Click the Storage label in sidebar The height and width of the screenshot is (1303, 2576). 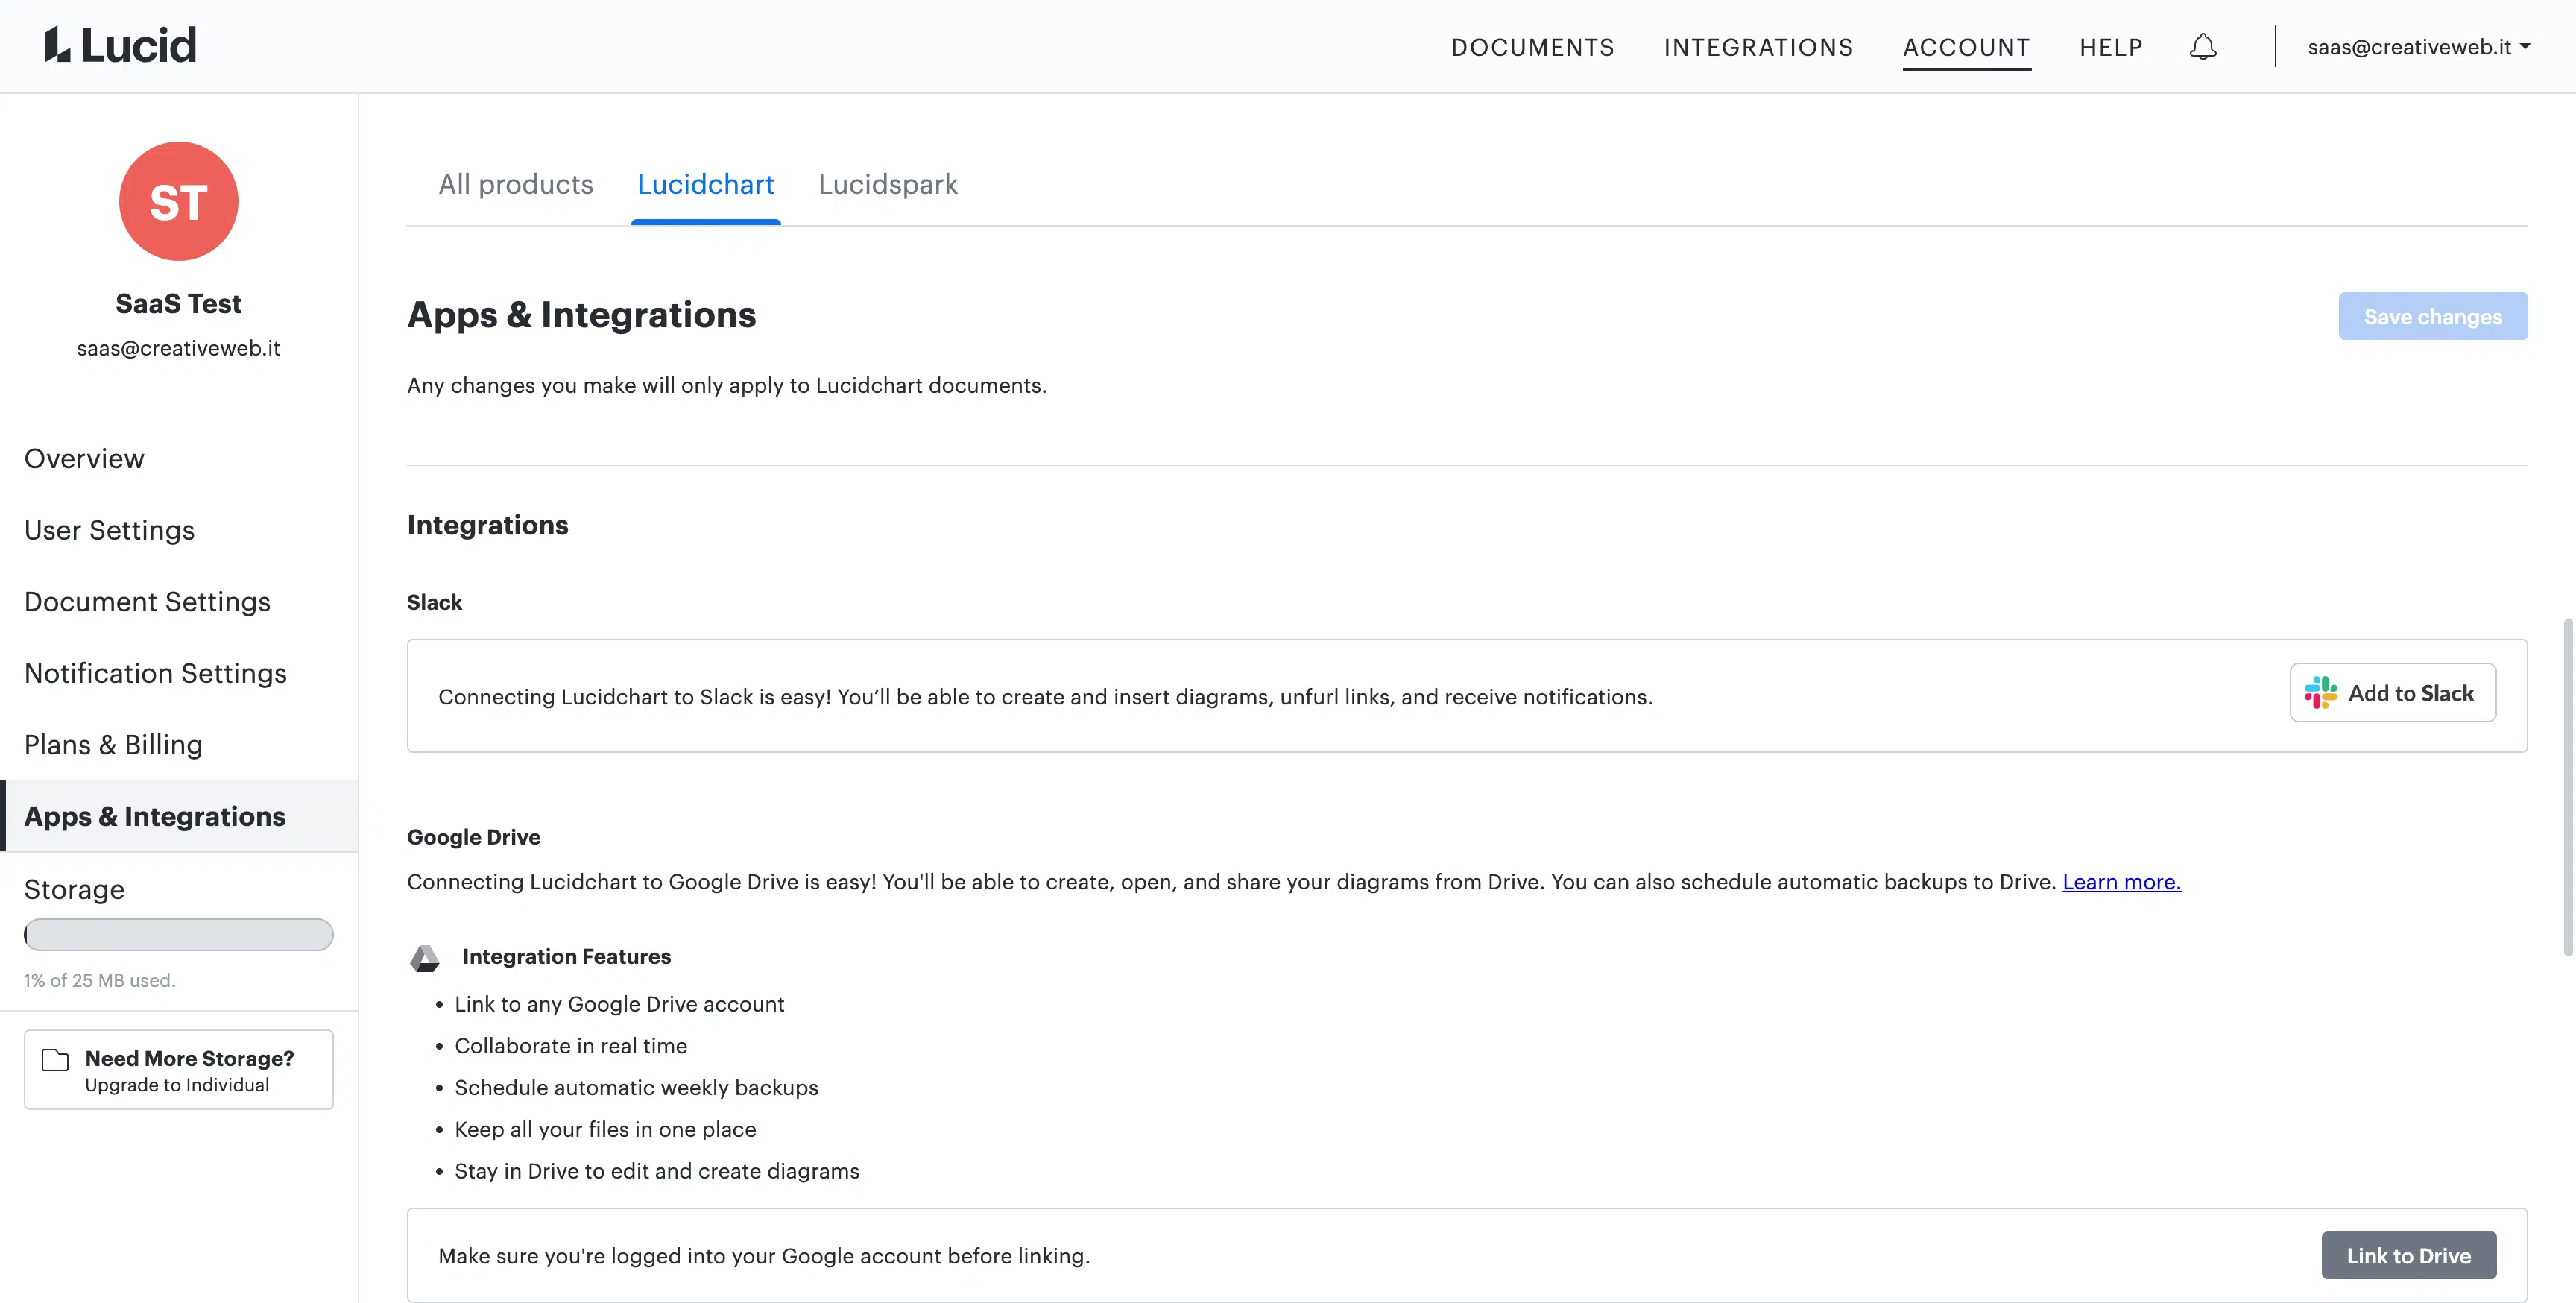coord(74,889)
